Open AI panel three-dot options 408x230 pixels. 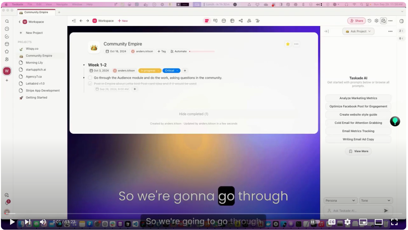pyautogui.click(x=390, y=32)
